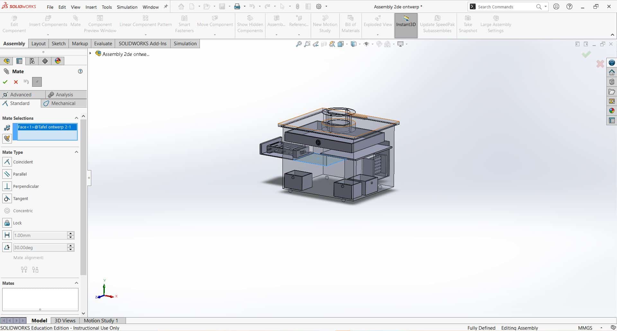Switch to the Advanced mates tab
Screen dimensions: 617x331
22,95
